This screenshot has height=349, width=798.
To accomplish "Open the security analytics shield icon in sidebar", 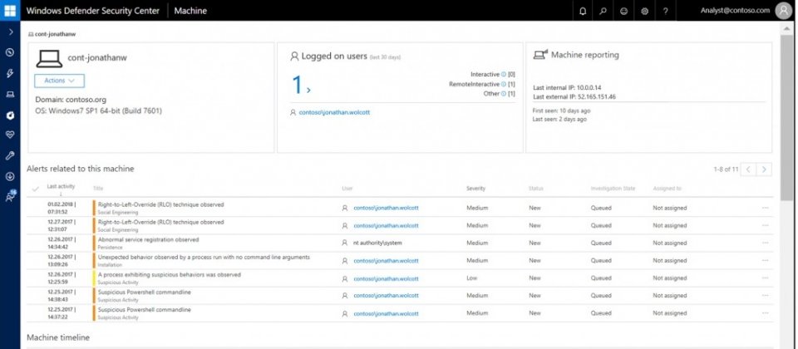I will pos(10,115).
